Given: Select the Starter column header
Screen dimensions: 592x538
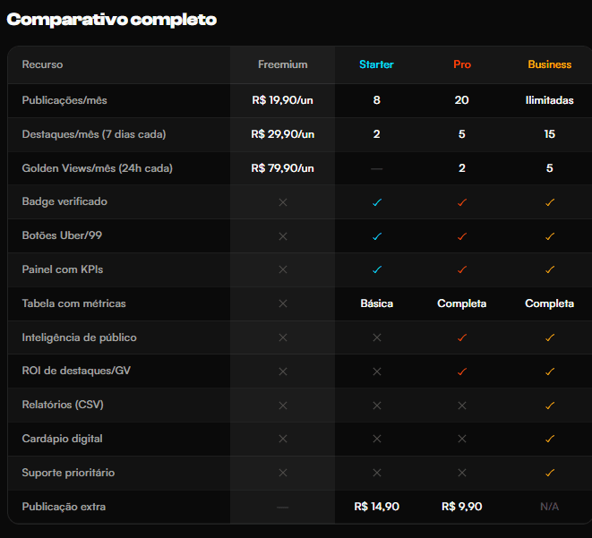Looking at the screenshot, I should tap(376, 64).
